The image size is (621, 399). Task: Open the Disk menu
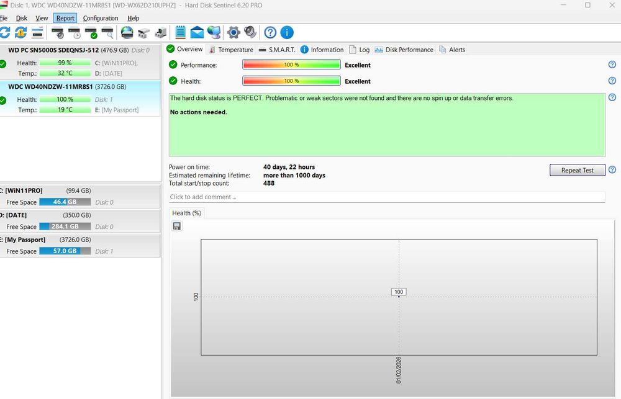(x=21, y=18)
